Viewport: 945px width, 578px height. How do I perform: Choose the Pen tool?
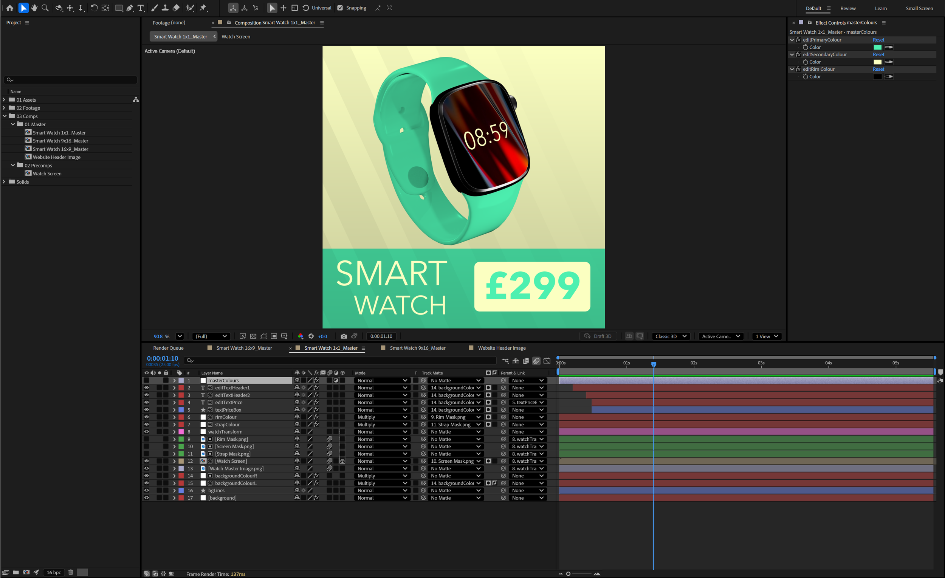coord(130,8)
